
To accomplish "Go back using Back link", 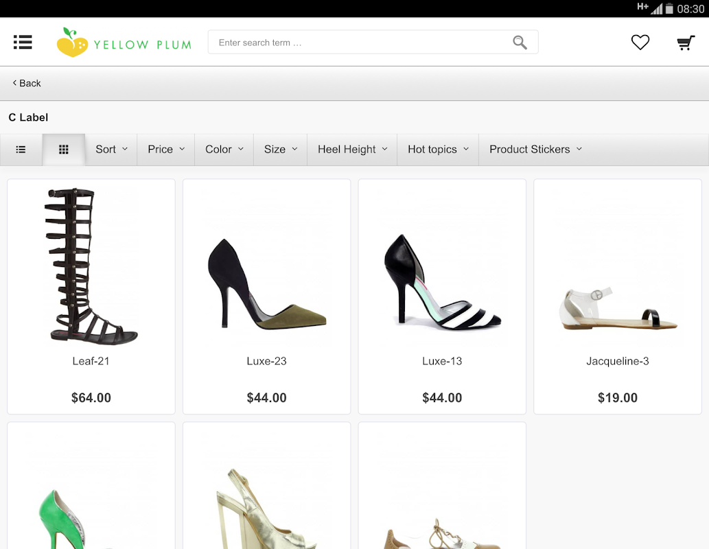I will point(27,83).
